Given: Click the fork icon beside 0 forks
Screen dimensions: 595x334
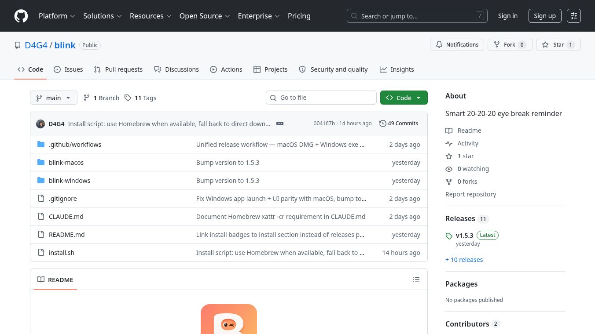Looking at the screenshot, I should pos(449,182).
